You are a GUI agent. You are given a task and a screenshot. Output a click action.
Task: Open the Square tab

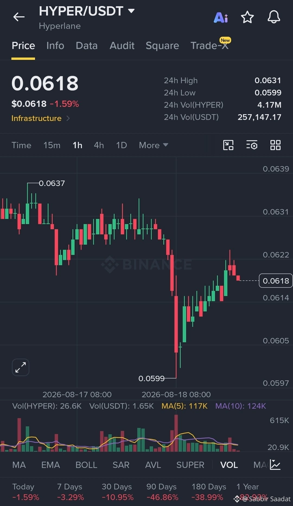coord(162,46)
